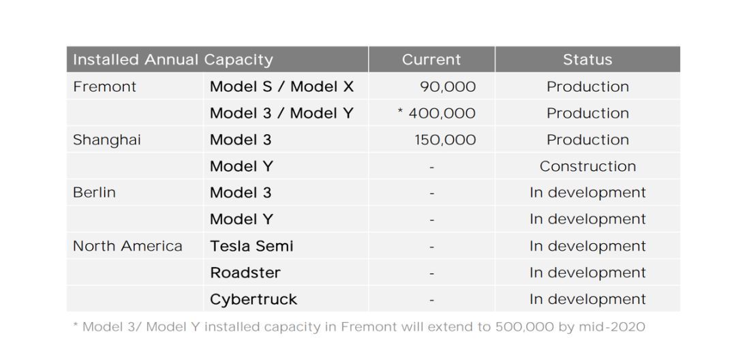The width and height of the screenshot is (736, 359).
Task: Select Shanghai Model 3 Production status
Action: coord(587,140)
